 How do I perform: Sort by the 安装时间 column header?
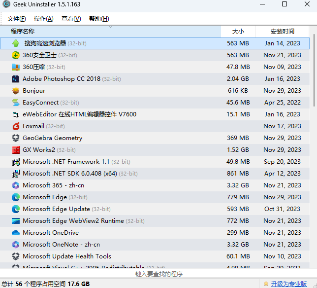pyautogui.click(x=282, y=32)
